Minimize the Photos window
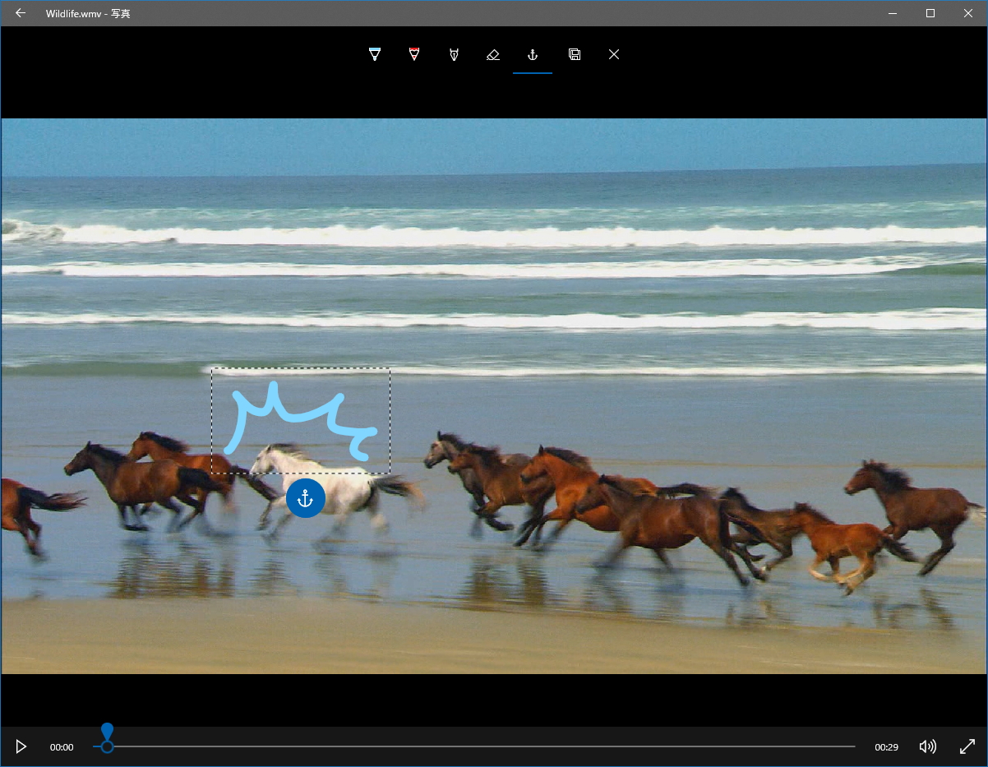Viewport: 988px width, 767px height. coord(893,13)
